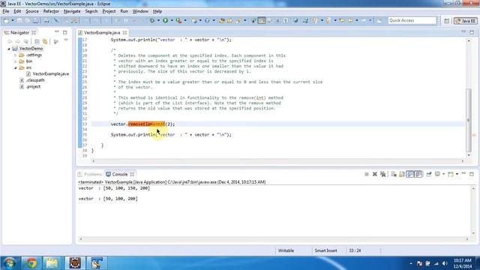The width and height of the screenshot is (480, 270).
Task: Switch to the Java EE perspective
Action: point(465,21)
